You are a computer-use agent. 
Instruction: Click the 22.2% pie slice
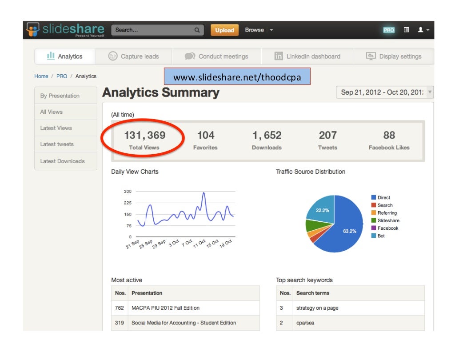[322, 209]
